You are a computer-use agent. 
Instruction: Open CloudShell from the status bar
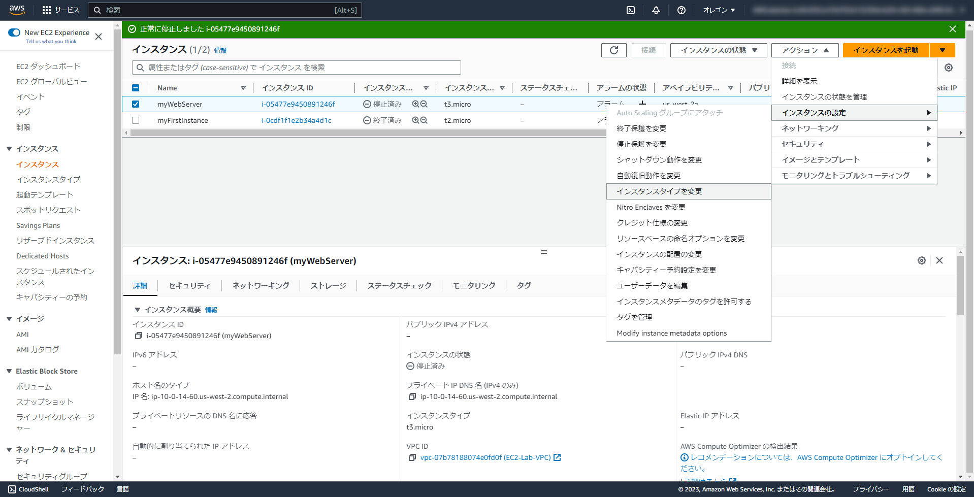29,489
